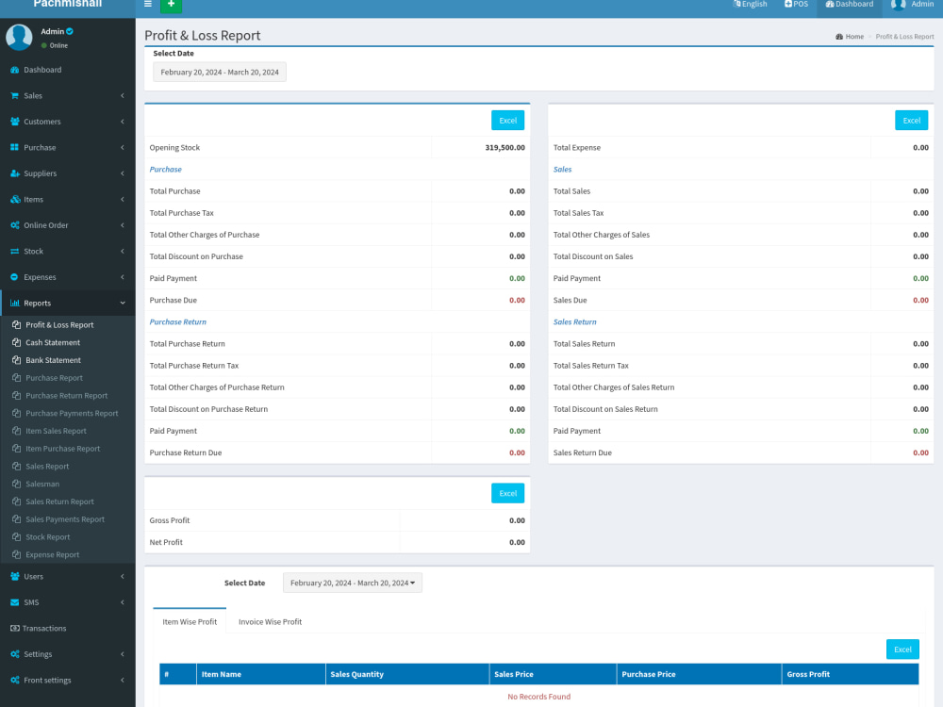This screenshot has height=707, width=943.
Task: Expand the Customers menu chevron
Action: (x=123, y=122)
